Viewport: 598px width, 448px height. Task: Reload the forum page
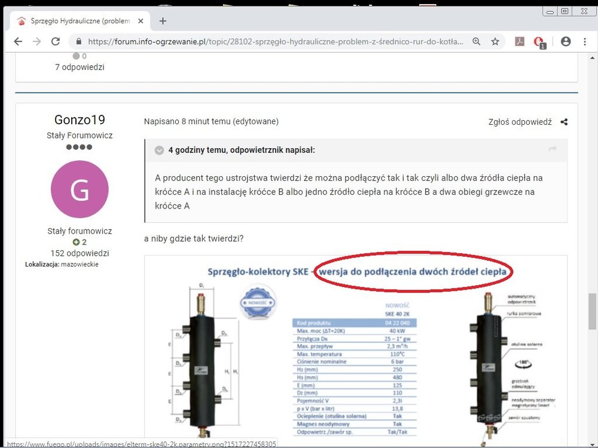click(56, 41)
